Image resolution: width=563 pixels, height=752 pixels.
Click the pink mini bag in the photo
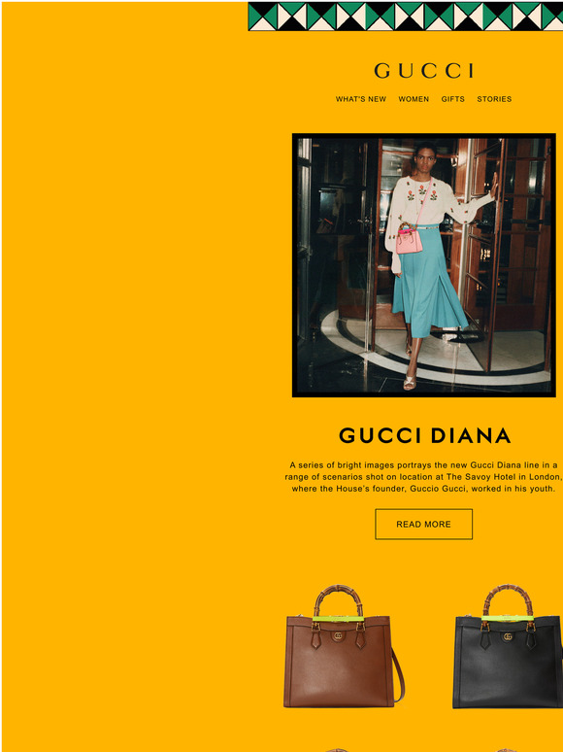[410, 239]
